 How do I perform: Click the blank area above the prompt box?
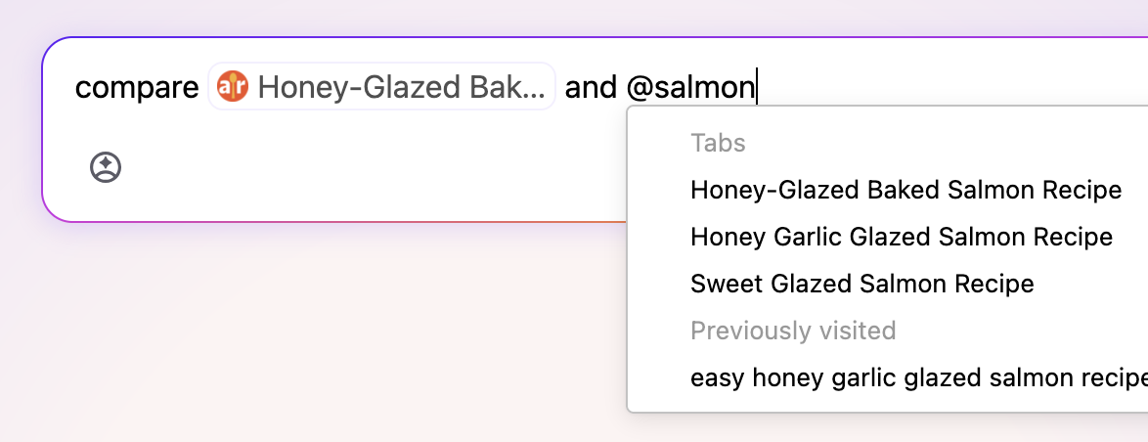click(489, 18)
